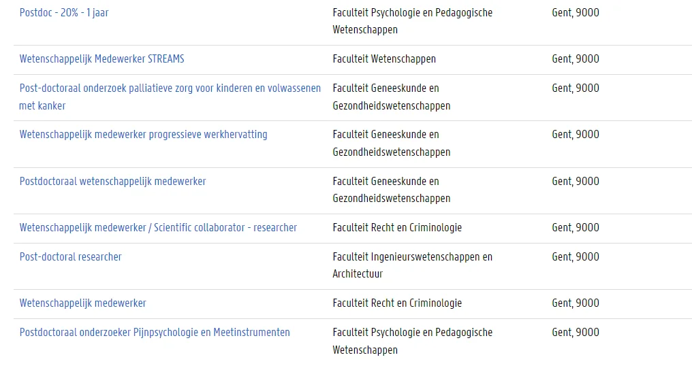Click 'Gent, 9000' in STREAMS row

[x=576, y=59]
